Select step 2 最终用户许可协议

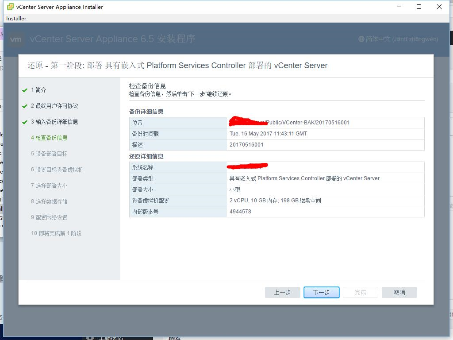pos(54,106)
